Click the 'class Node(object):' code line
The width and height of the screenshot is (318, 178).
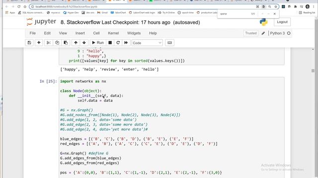[x=80, y=91]
